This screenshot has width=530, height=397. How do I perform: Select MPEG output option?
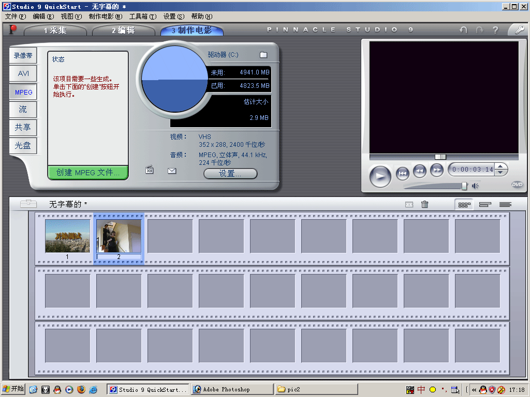coord(23,92)
